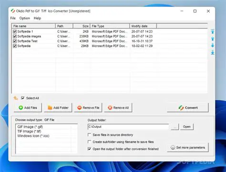Click the move-to-top arrow icon

[213, 31]
